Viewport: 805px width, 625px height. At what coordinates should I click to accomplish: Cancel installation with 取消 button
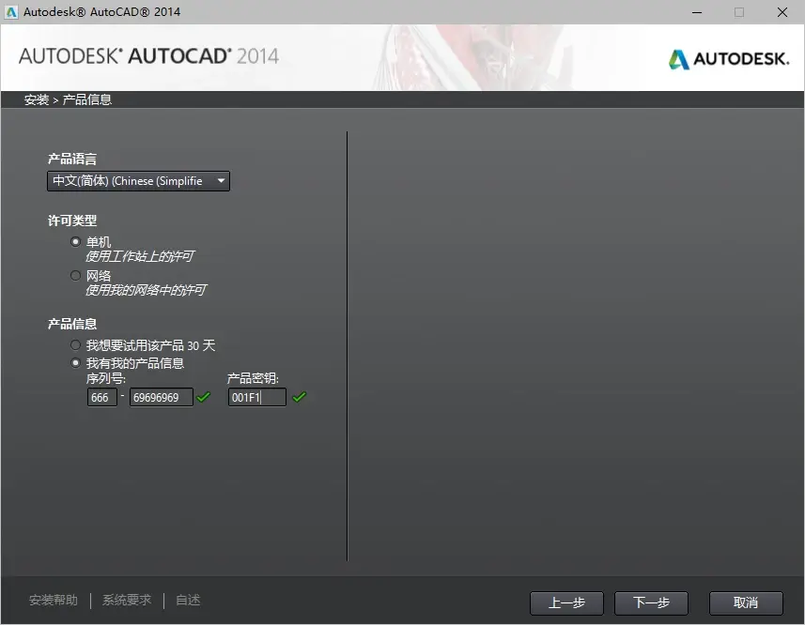[746, 603]
